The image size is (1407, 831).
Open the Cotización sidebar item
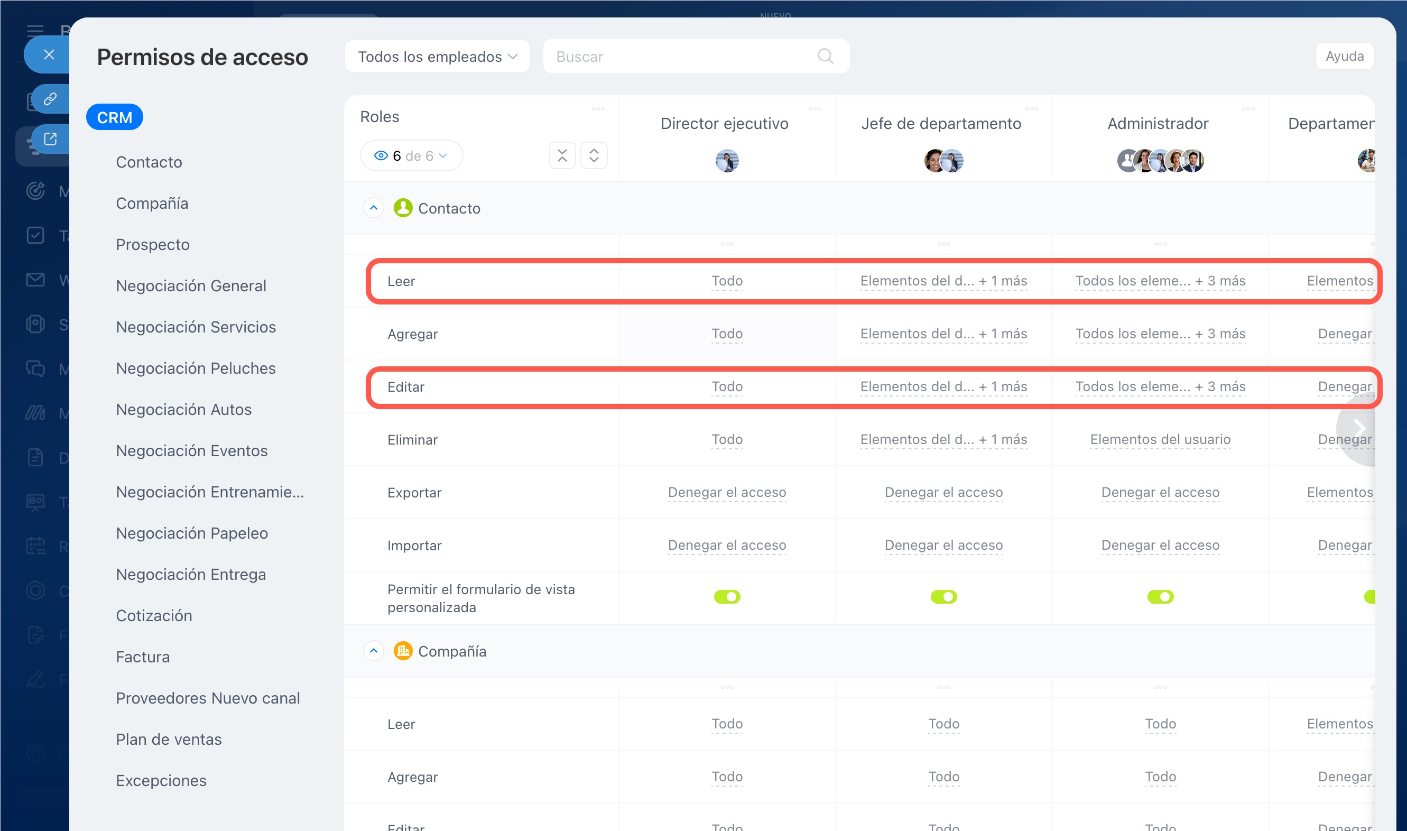click(154, 615)
